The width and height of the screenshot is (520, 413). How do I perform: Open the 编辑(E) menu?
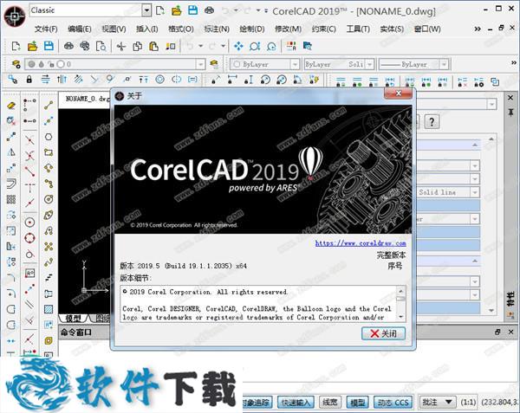80,29
